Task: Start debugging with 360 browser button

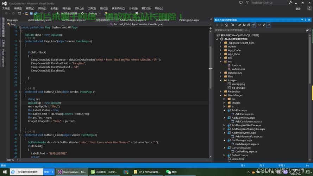Action: (67, 13)
